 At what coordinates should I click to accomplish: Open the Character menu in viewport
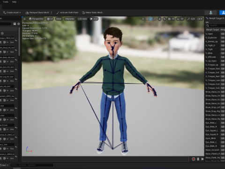pos(69,19)
